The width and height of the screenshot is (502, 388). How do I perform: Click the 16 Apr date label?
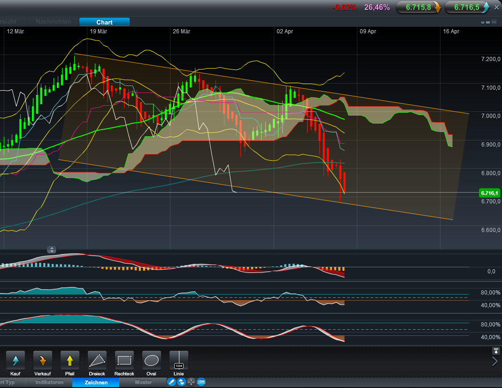point(451,31)
